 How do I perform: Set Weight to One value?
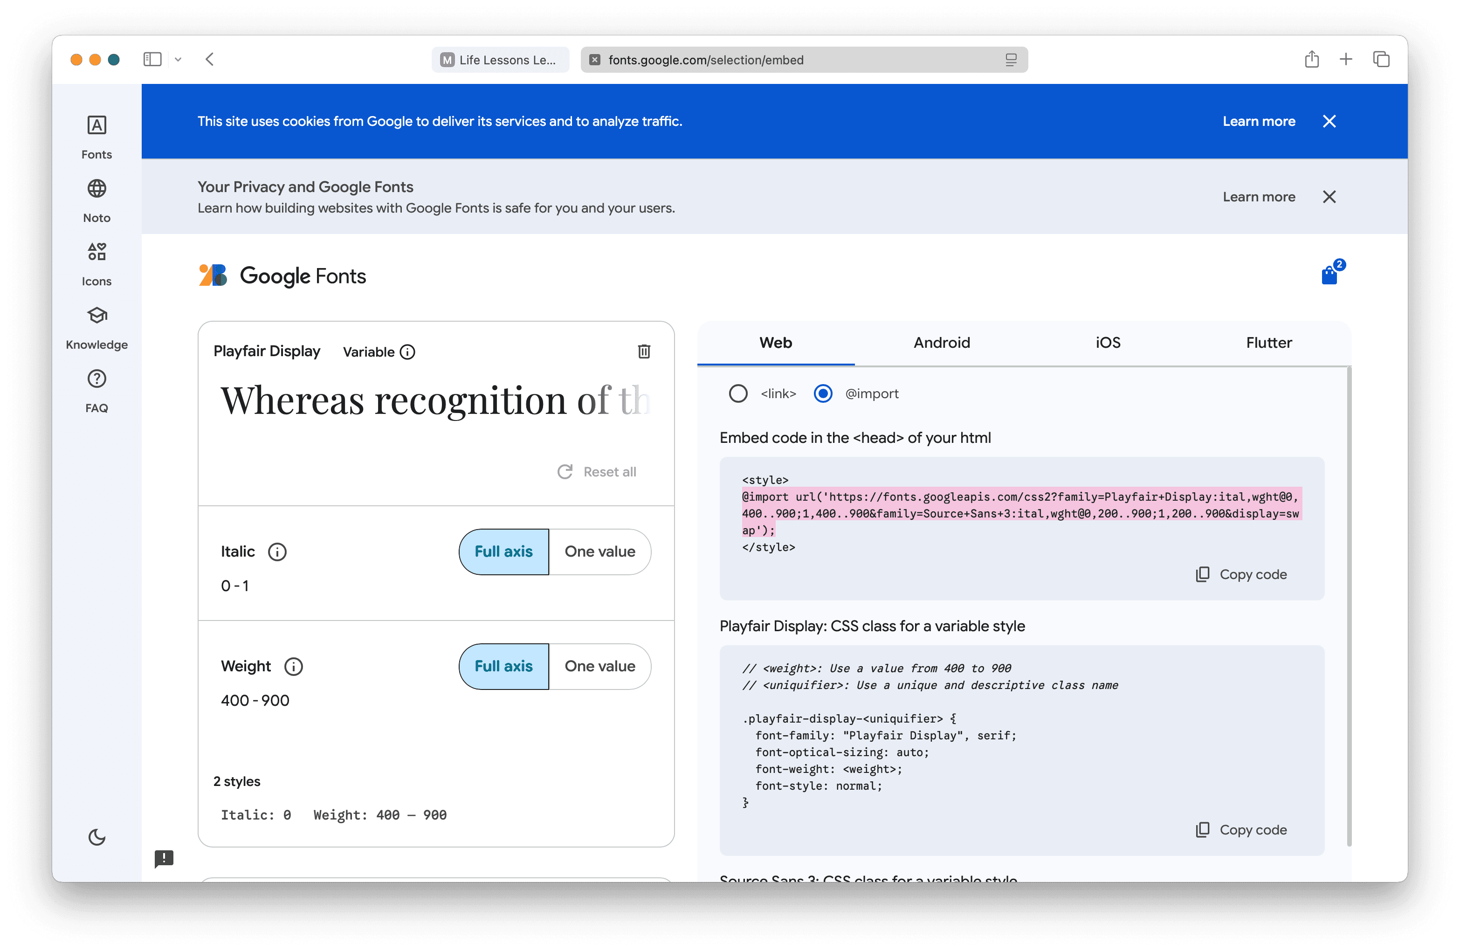[600, 667]
